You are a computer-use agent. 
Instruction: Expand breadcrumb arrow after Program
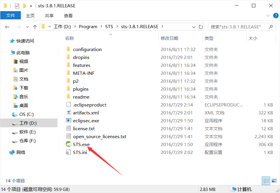click(101, 26)
